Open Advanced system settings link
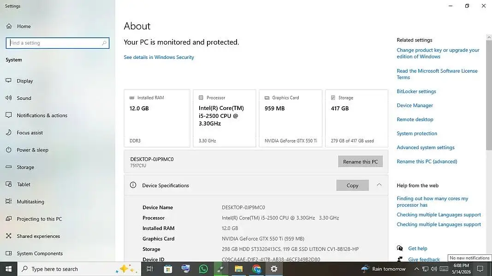Viewport: 492px width, 276px height. 426,147
